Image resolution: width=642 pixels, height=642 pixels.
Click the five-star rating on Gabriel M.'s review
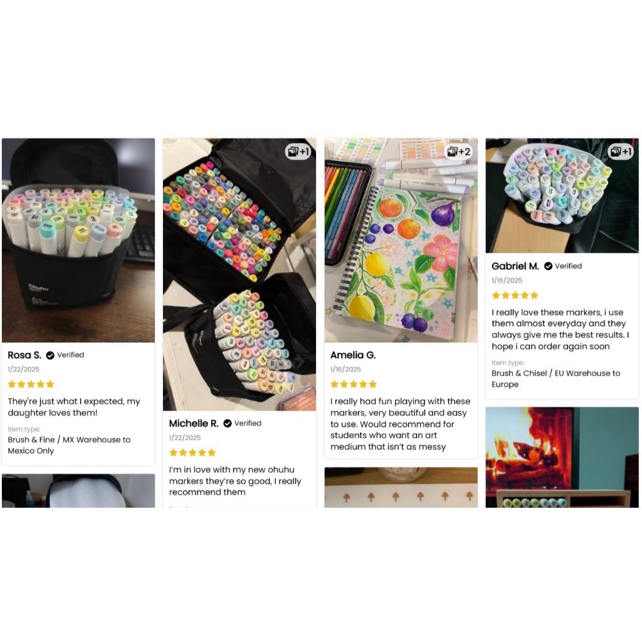coord(515,295)
